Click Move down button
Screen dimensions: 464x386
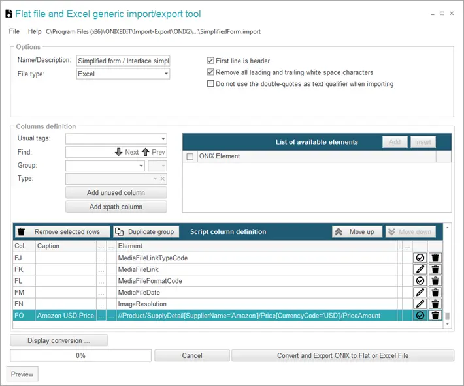click(410, 232)
